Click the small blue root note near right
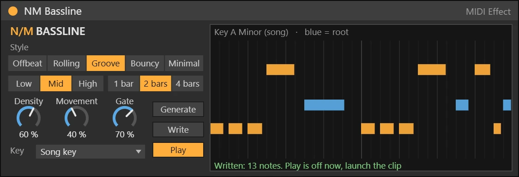Image resolution: width=519 pixels, height=177 pixels. pyautogui.click(x=462, y=105)
